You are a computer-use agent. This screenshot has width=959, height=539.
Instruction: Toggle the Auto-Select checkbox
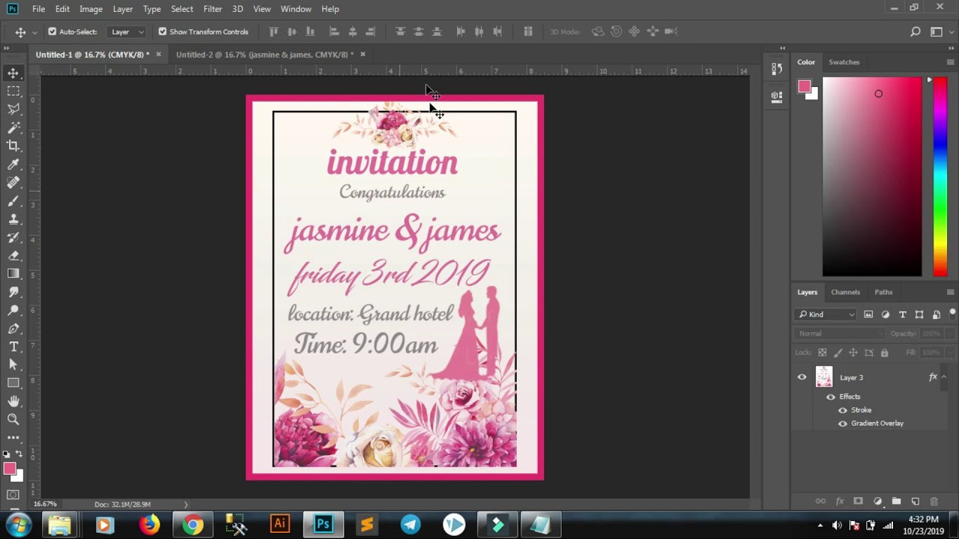52,31
